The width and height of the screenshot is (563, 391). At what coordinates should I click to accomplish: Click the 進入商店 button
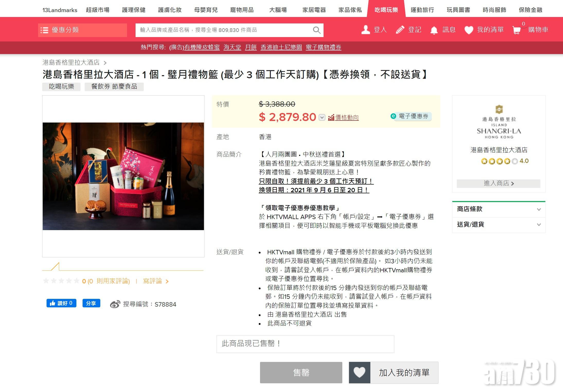pos(498,183)
